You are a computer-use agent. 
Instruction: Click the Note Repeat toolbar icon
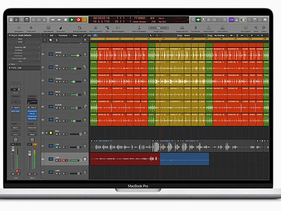(x=48, y=28)
